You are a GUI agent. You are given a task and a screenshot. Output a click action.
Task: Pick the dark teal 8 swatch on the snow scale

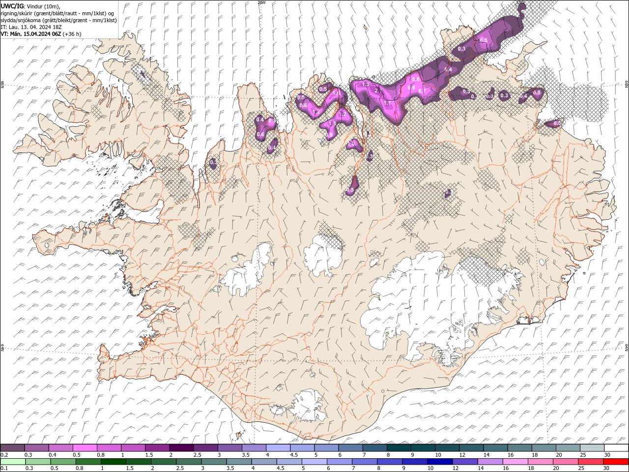click(399, 448)
